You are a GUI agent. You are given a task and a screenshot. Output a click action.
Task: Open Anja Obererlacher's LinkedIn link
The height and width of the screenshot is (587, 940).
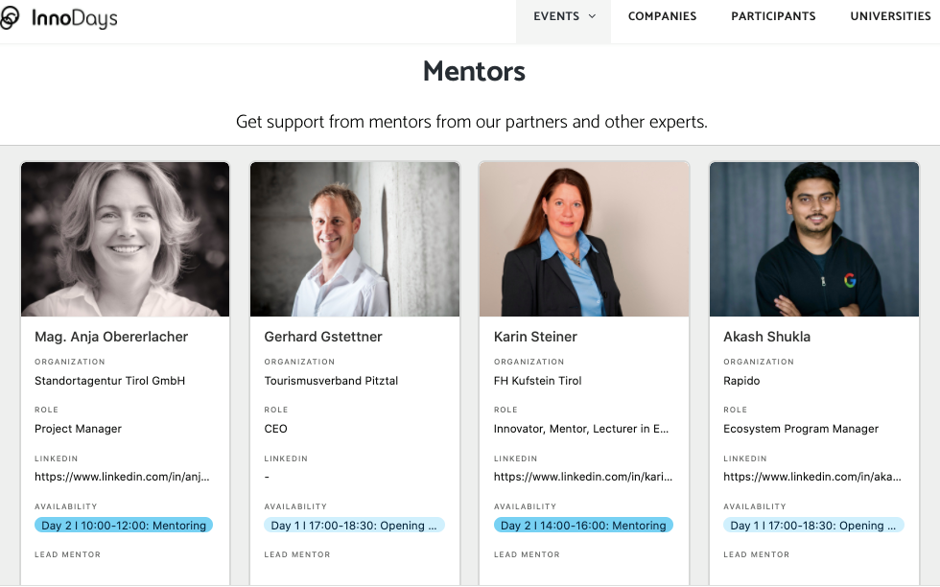coord(123,477)
